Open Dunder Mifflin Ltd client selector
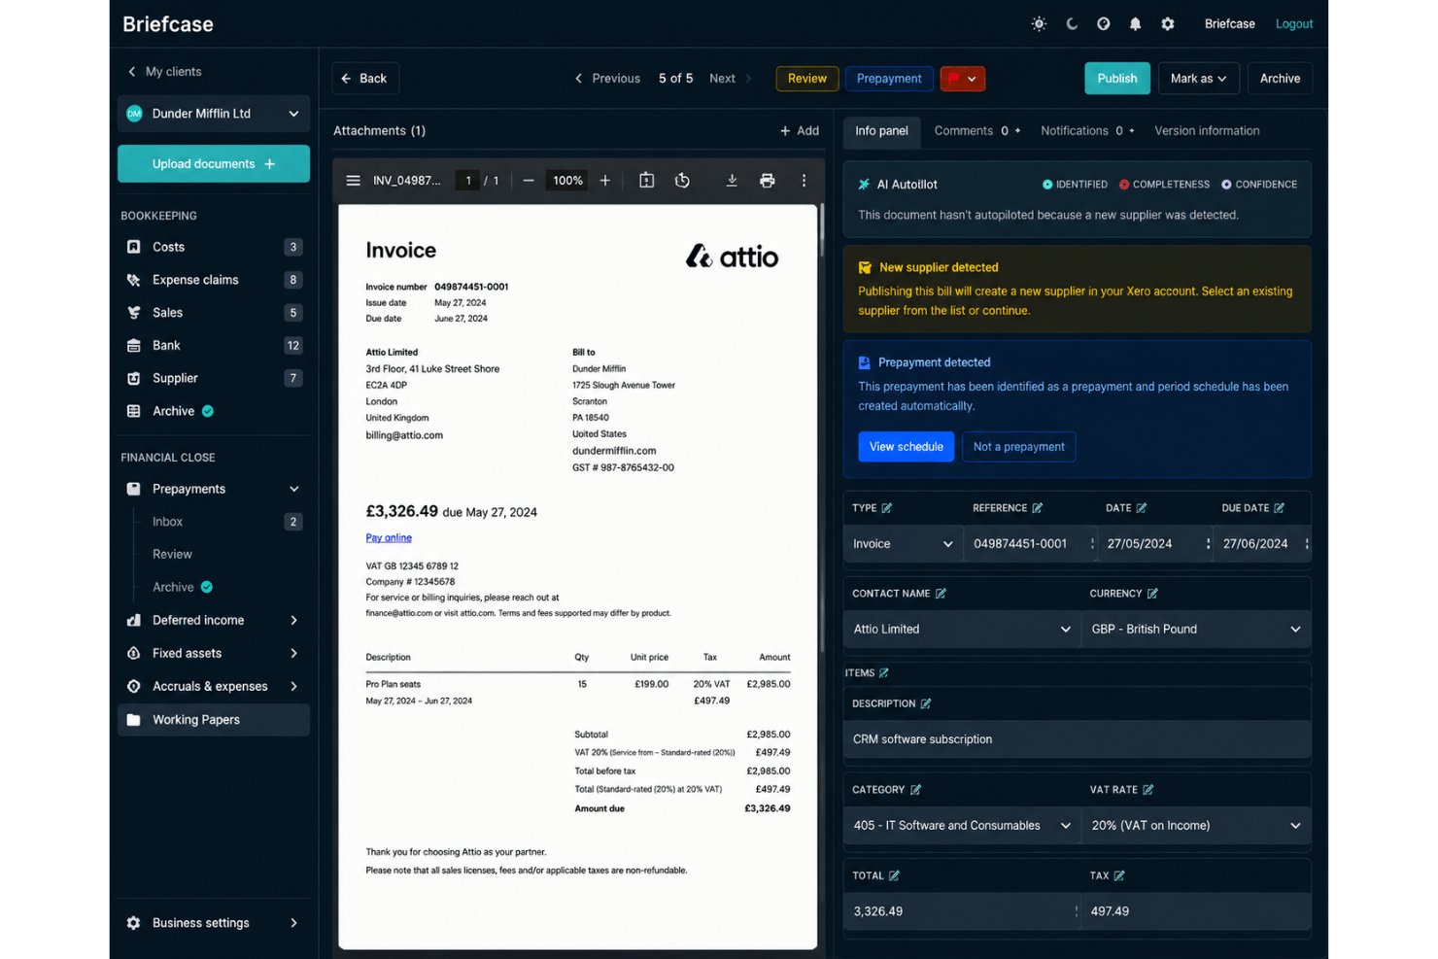 (x=214, y=114)
